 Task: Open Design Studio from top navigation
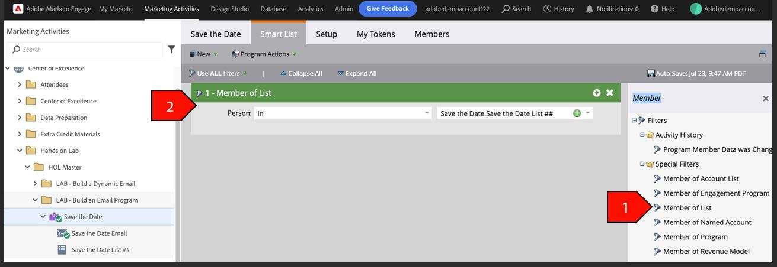coord(230,9)
